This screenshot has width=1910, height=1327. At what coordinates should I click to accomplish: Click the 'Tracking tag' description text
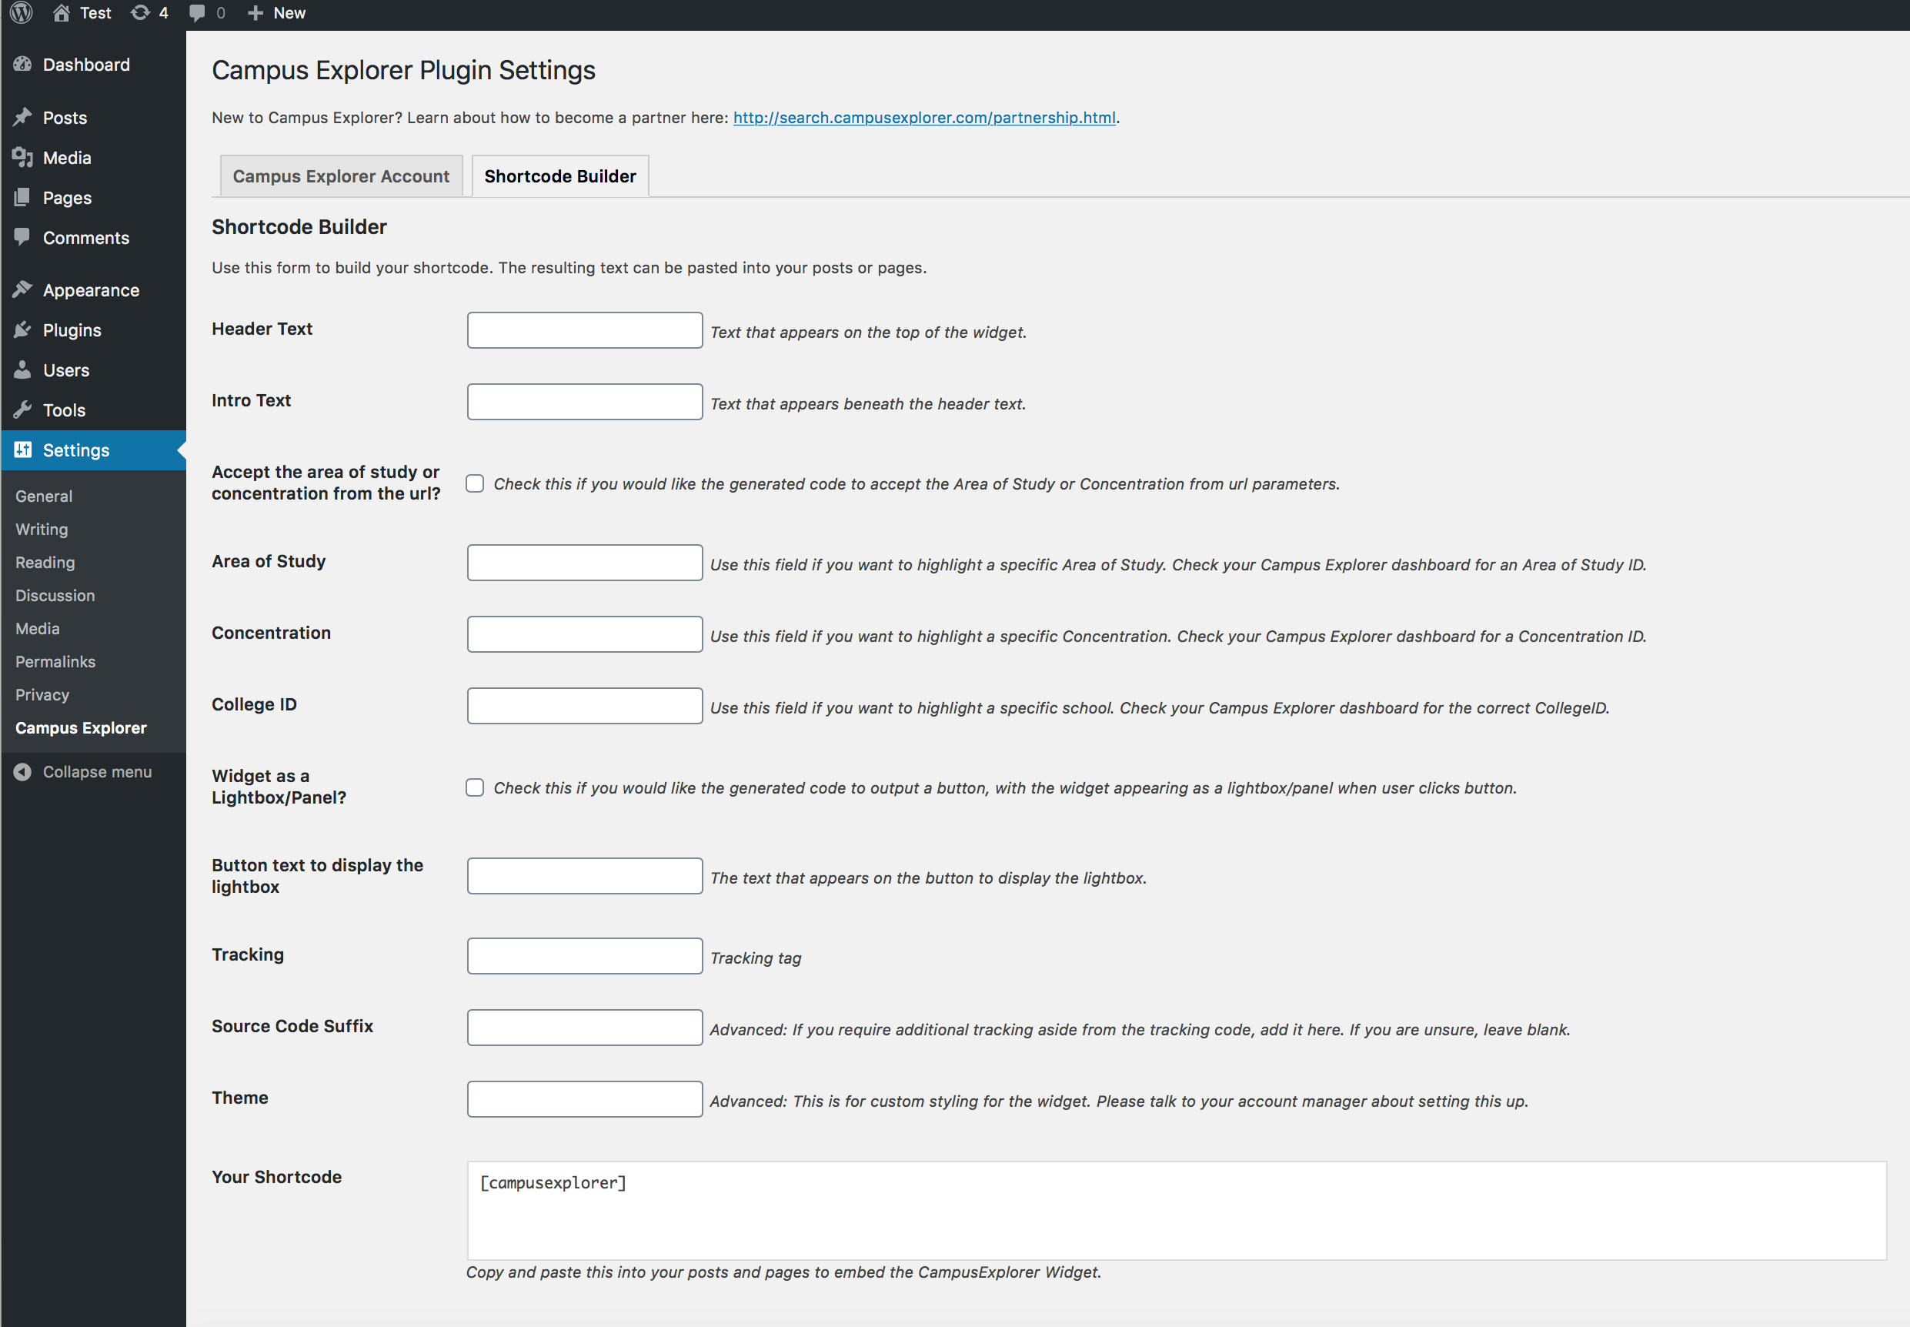click(756, 958)
